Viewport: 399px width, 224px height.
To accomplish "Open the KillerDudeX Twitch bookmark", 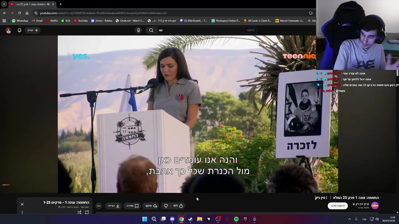I will pyautogui.click(x=193, y=21).
